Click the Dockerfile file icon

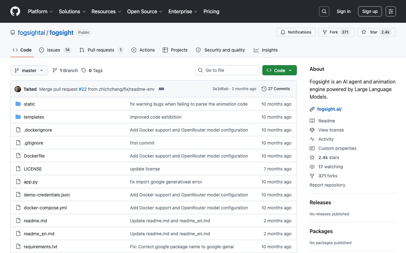(18, 156)
